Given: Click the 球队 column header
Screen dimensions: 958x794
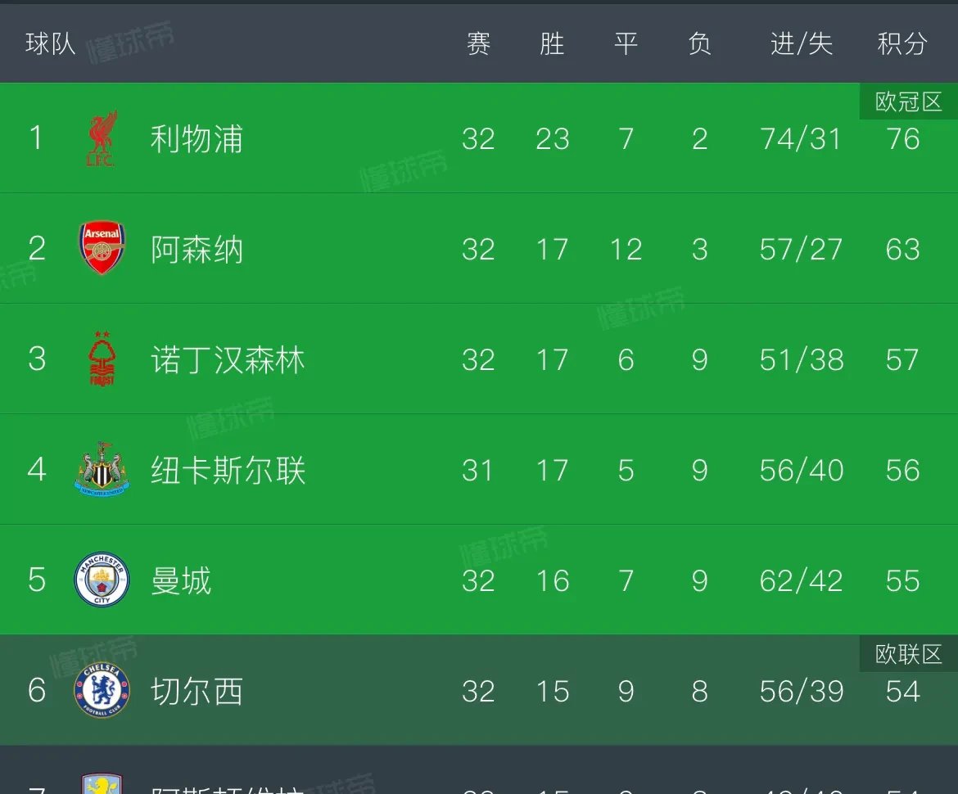Looking at the screenshot, I should coord(50,45).
